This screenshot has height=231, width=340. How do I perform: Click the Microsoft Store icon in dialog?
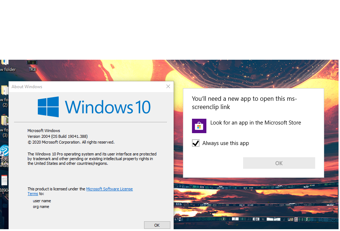(x=199, y=126)
